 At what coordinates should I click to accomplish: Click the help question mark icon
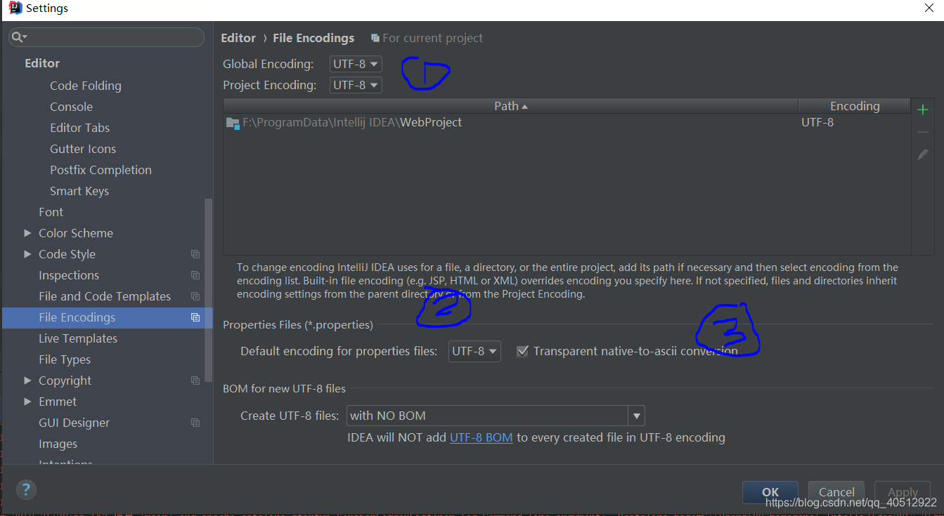(x=25, y=489)
